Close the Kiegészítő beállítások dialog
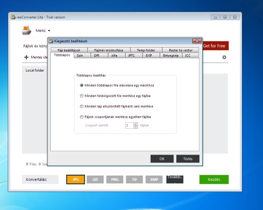The width and height of the screenshot is (263, 210). tap(197, 41)
